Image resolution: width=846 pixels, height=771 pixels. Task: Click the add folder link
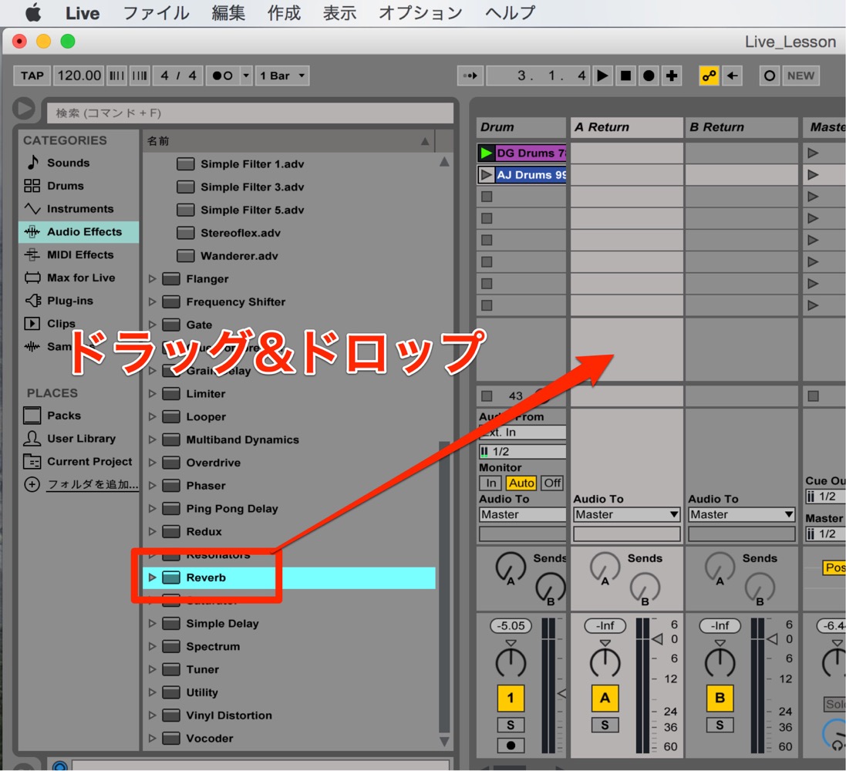93,484
